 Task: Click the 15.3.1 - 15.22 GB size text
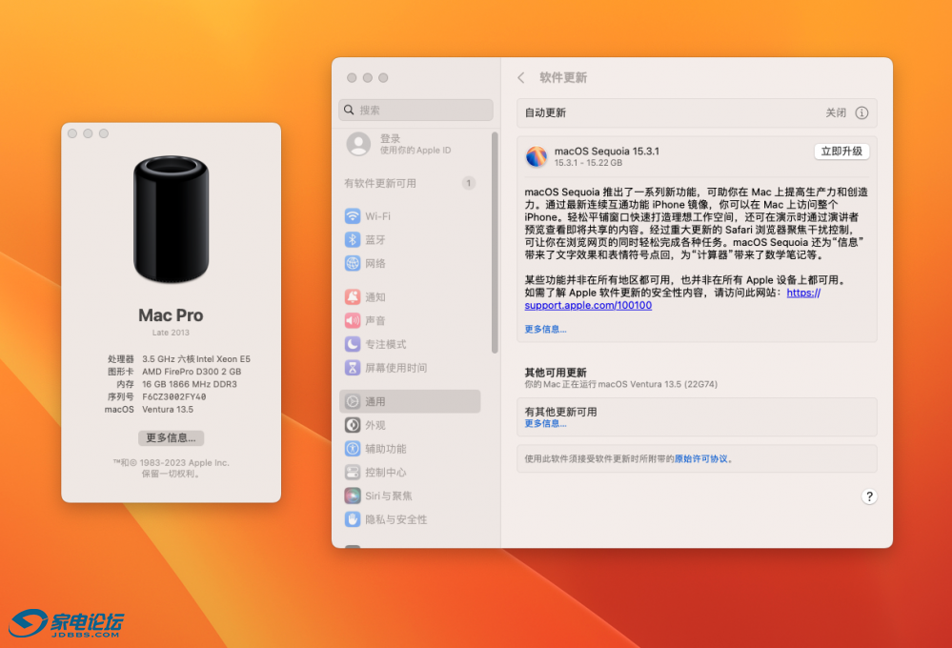tap(588, 163)
